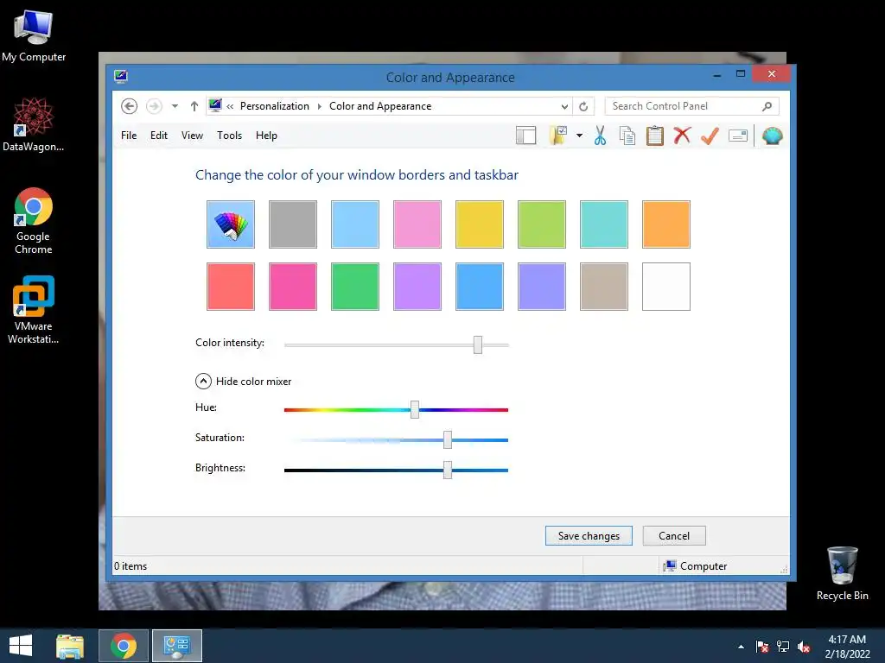Select the yellow color swatch
Screen dimensions: 885x663
click(479, 224)
